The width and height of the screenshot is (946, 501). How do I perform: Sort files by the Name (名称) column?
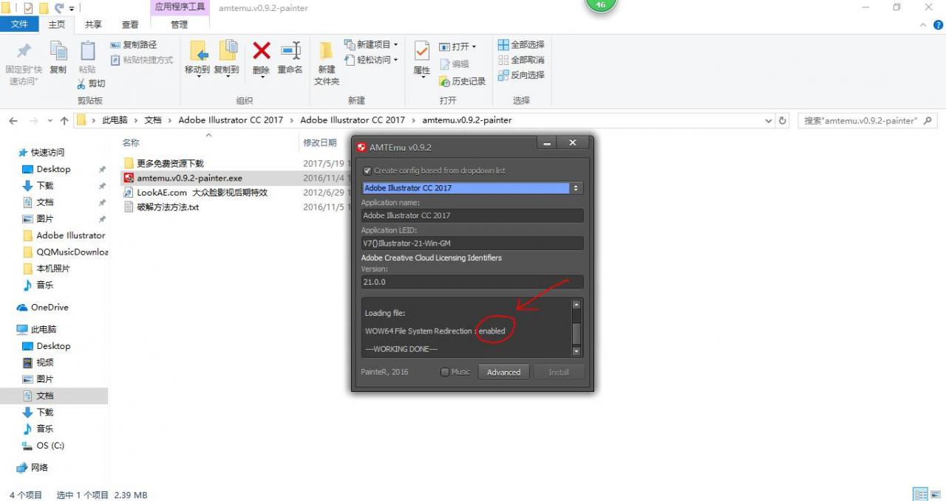pos(131,142)
